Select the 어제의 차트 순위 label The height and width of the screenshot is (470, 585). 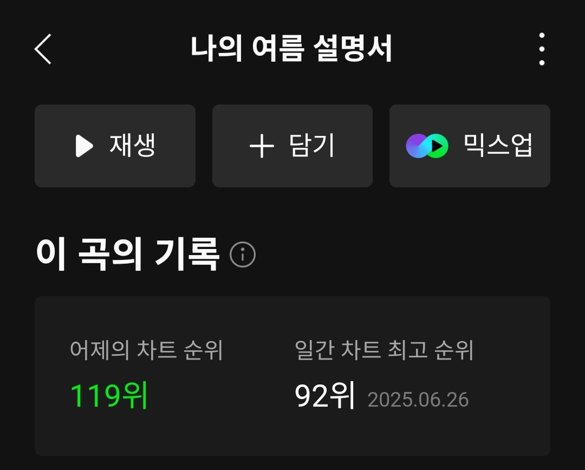[146, 350]
